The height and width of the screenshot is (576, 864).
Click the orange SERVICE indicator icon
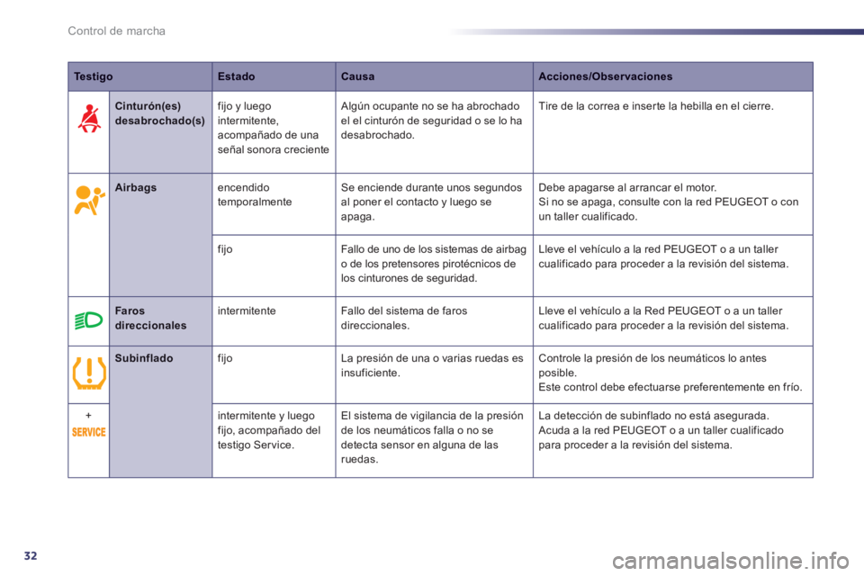[x=89, y=432]
